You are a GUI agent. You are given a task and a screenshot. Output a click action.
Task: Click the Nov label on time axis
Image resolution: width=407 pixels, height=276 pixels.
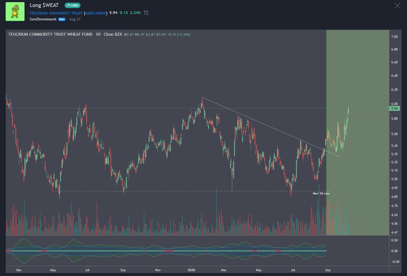pos(158,270)
